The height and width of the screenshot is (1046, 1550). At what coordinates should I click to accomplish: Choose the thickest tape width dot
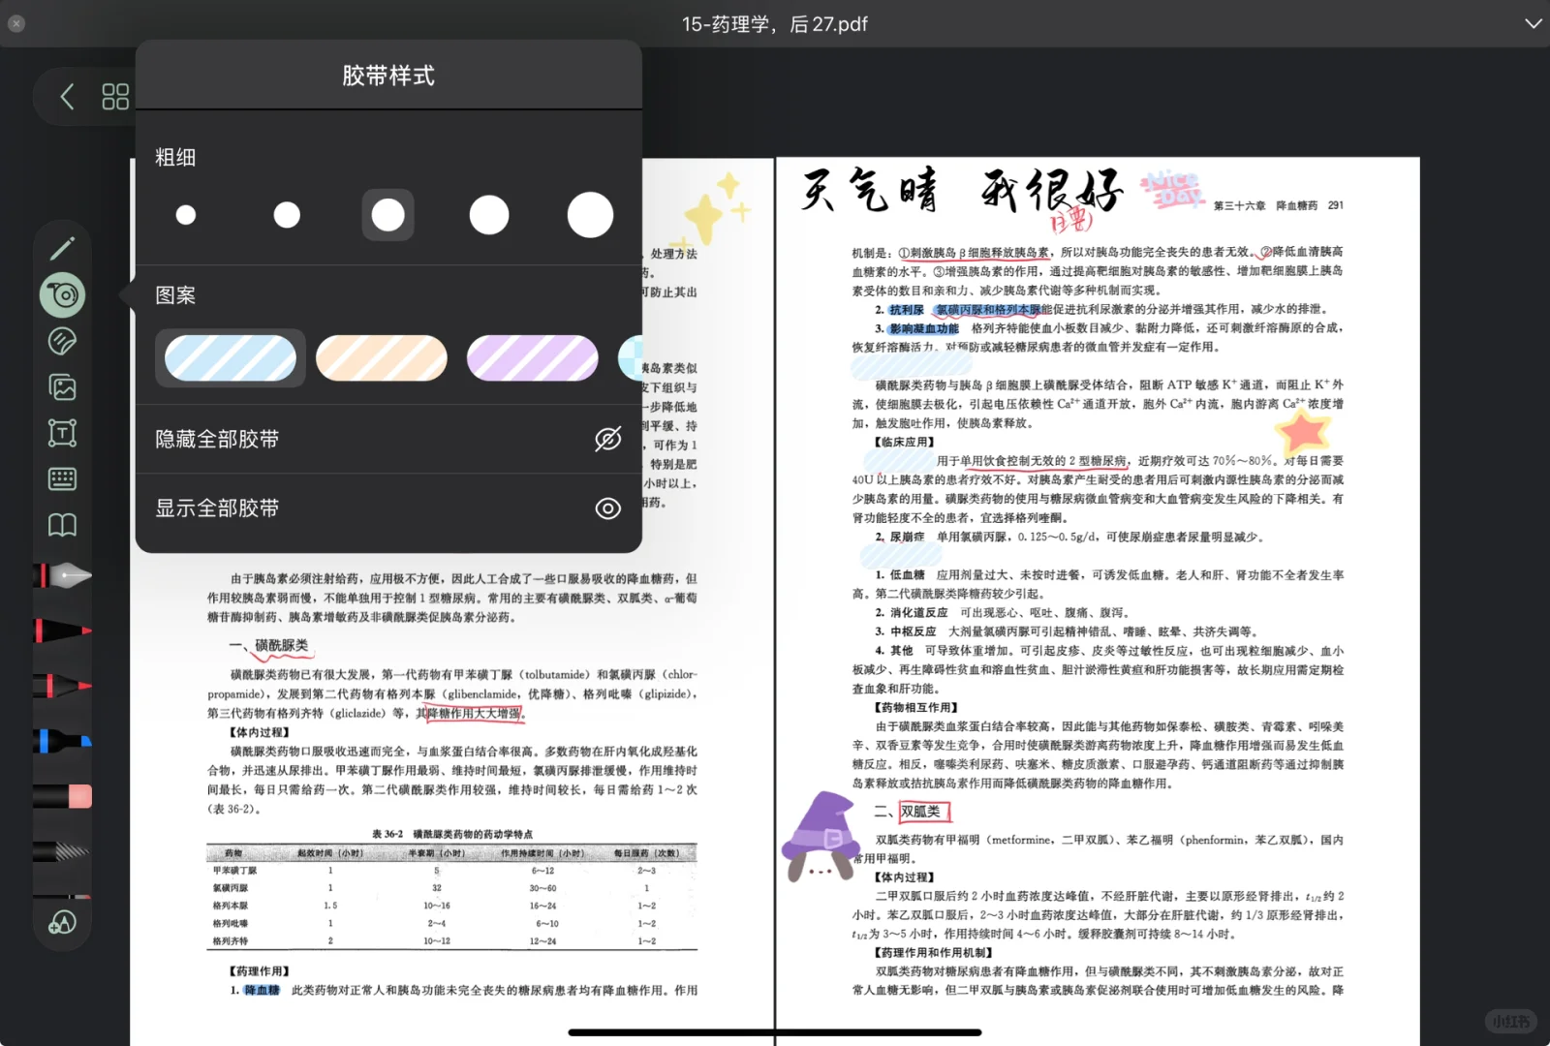coord(590,215)
